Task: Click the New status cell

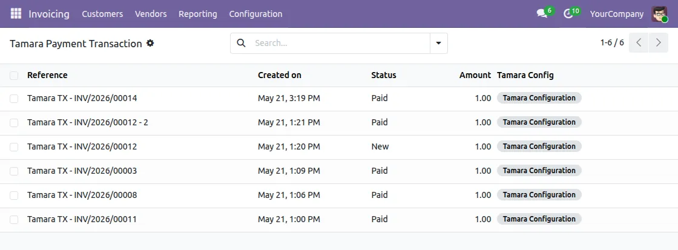Action: (380, 146)
